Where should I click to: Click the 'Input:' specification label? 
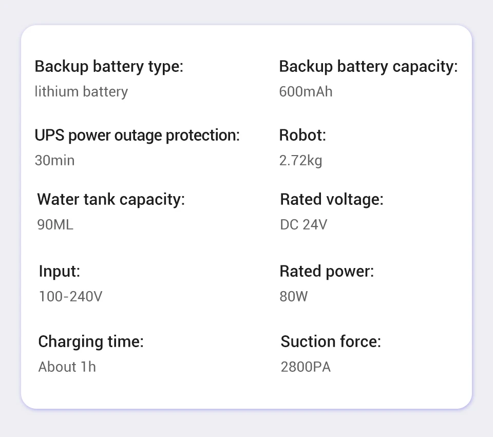[x=60, y=271]
